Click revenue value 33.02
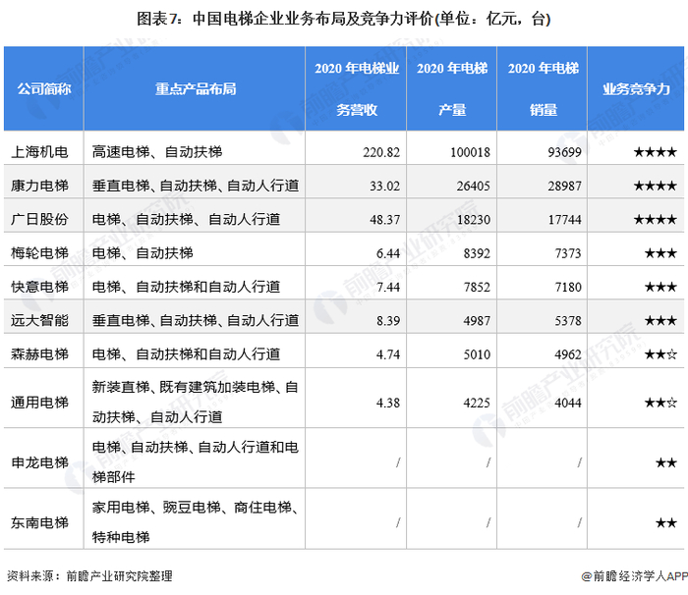The height and width of the screenshot is (595, 688). pyautogui.click(x=385, y=186)
